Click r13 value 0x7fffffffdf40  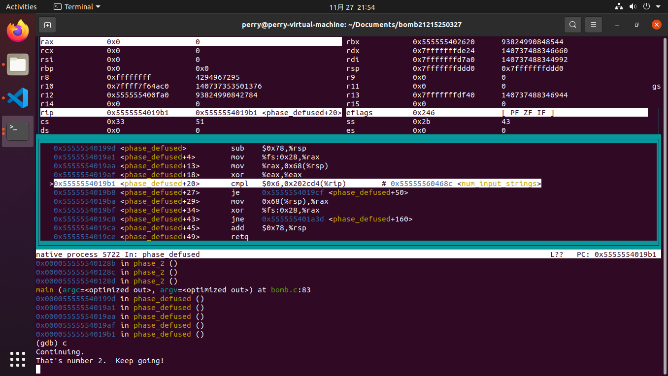tap(444, 95)
